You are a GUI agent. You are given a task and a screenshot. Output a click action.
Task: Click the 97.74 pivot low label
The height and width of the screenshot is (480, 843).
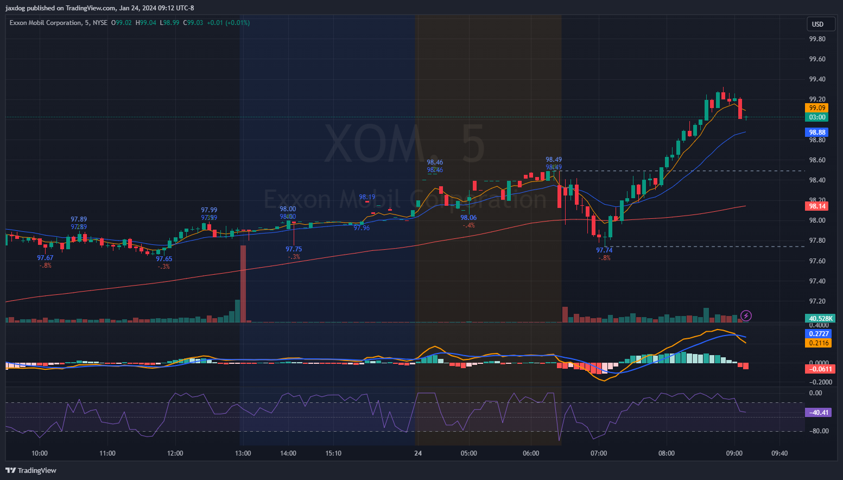[x=604, y=250]
